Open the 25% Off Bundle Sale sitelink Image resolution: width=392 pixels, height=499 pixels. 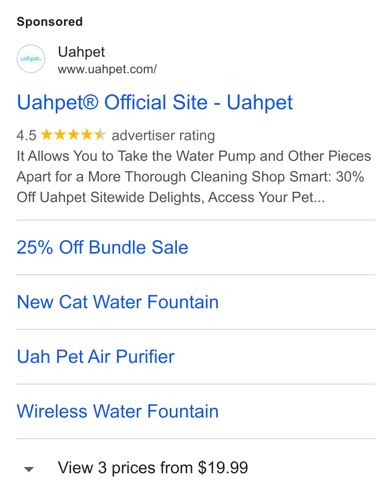click(102, 247)
